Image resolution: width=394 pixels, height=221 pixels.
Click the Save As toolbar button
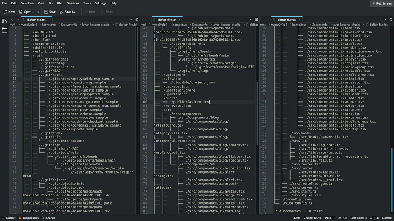pyautogui.click(x=69, y=12)
